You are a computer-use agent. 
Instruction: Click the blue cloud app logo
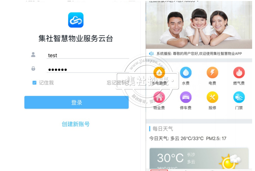76,20
